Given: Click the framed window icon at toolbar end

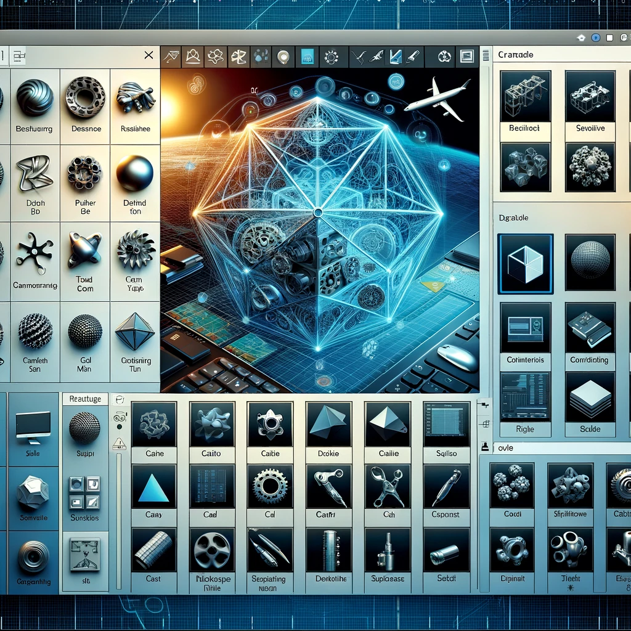Looking at the screenshot, I should [466, 56].
